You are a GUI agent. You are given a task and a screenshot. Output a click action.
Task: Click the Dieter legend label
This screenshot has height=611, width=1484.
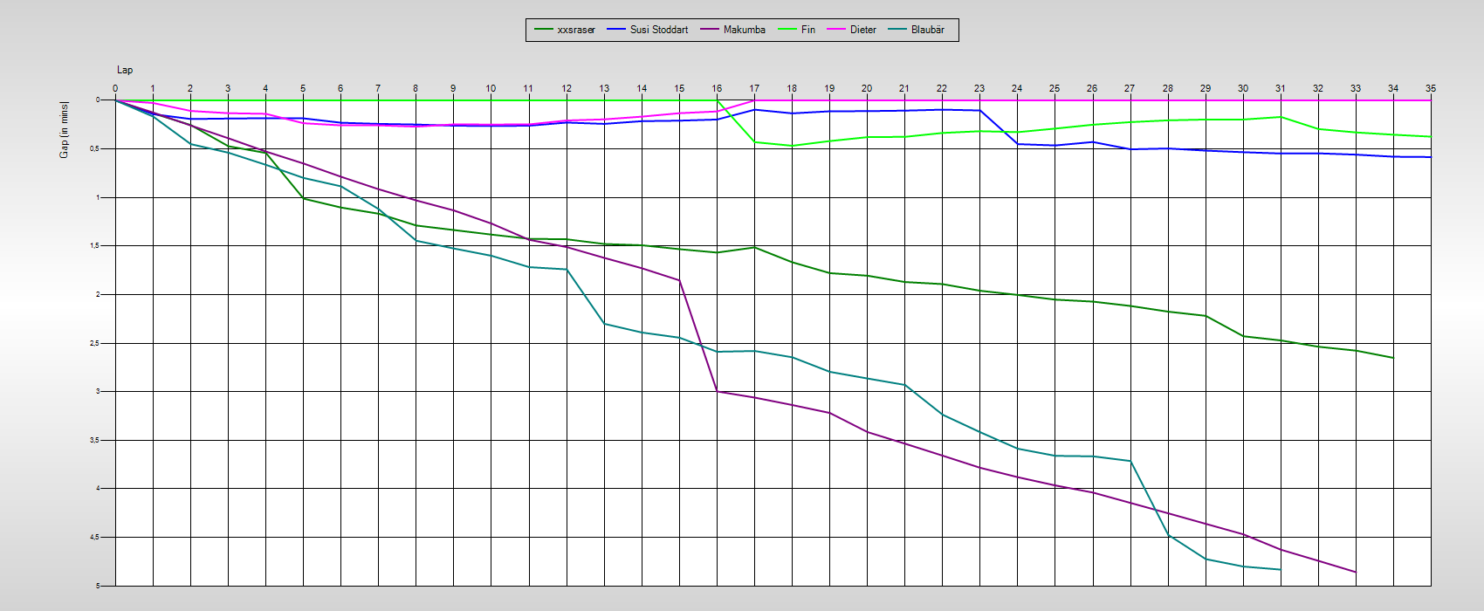862,30
